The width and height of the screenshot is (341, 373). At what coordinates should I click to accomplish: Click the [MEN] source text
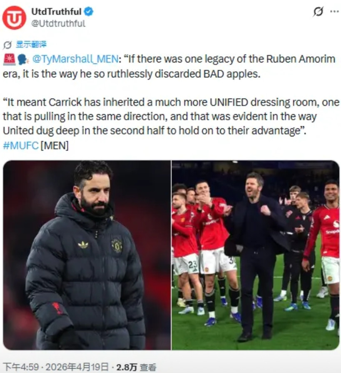point(55,145)
